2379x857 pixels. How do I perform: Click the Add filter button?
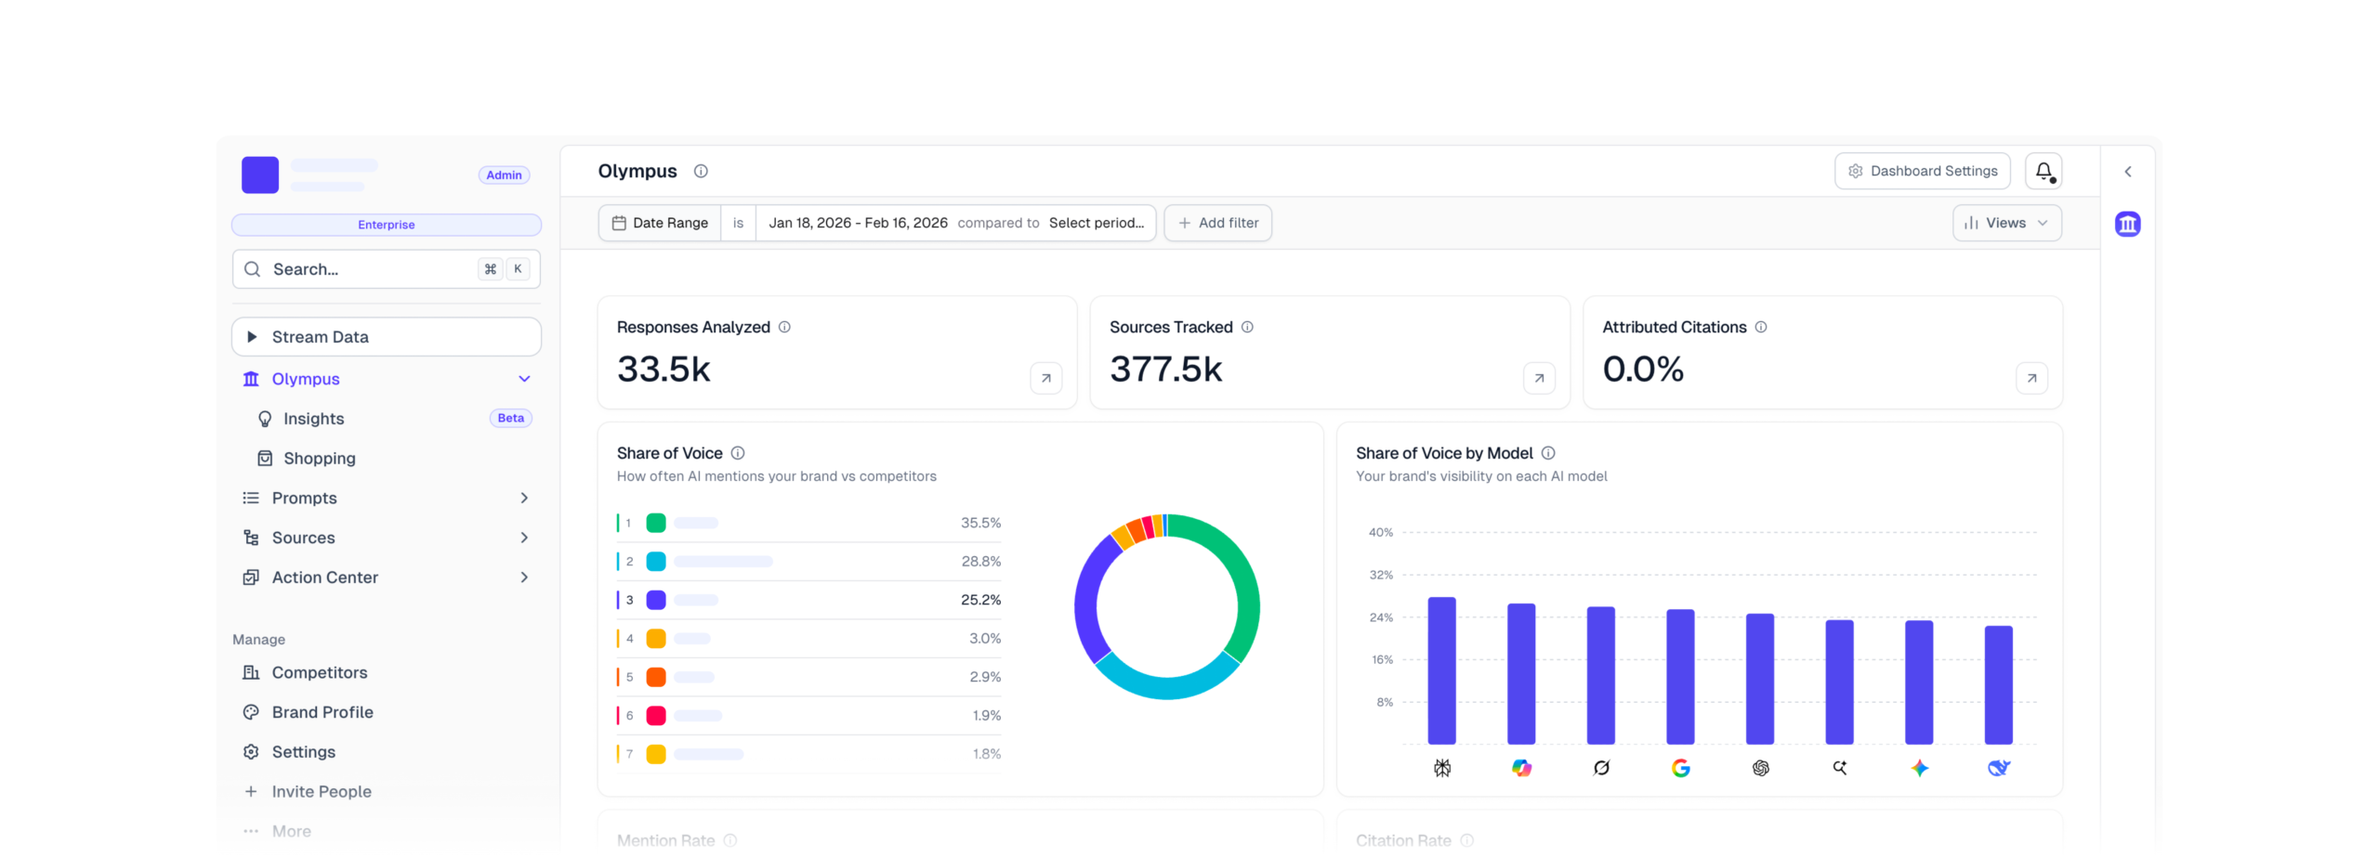point(1217,223)
